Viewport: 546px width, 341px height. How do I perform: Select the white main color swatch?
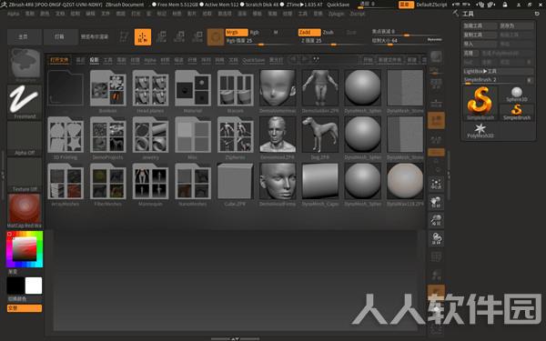point(34,286)
